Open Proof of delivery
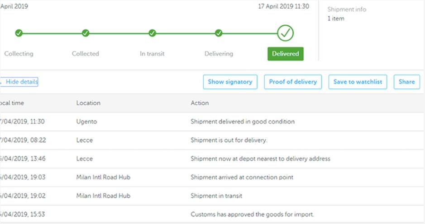The image size is (425, 224). click(293, 82)
